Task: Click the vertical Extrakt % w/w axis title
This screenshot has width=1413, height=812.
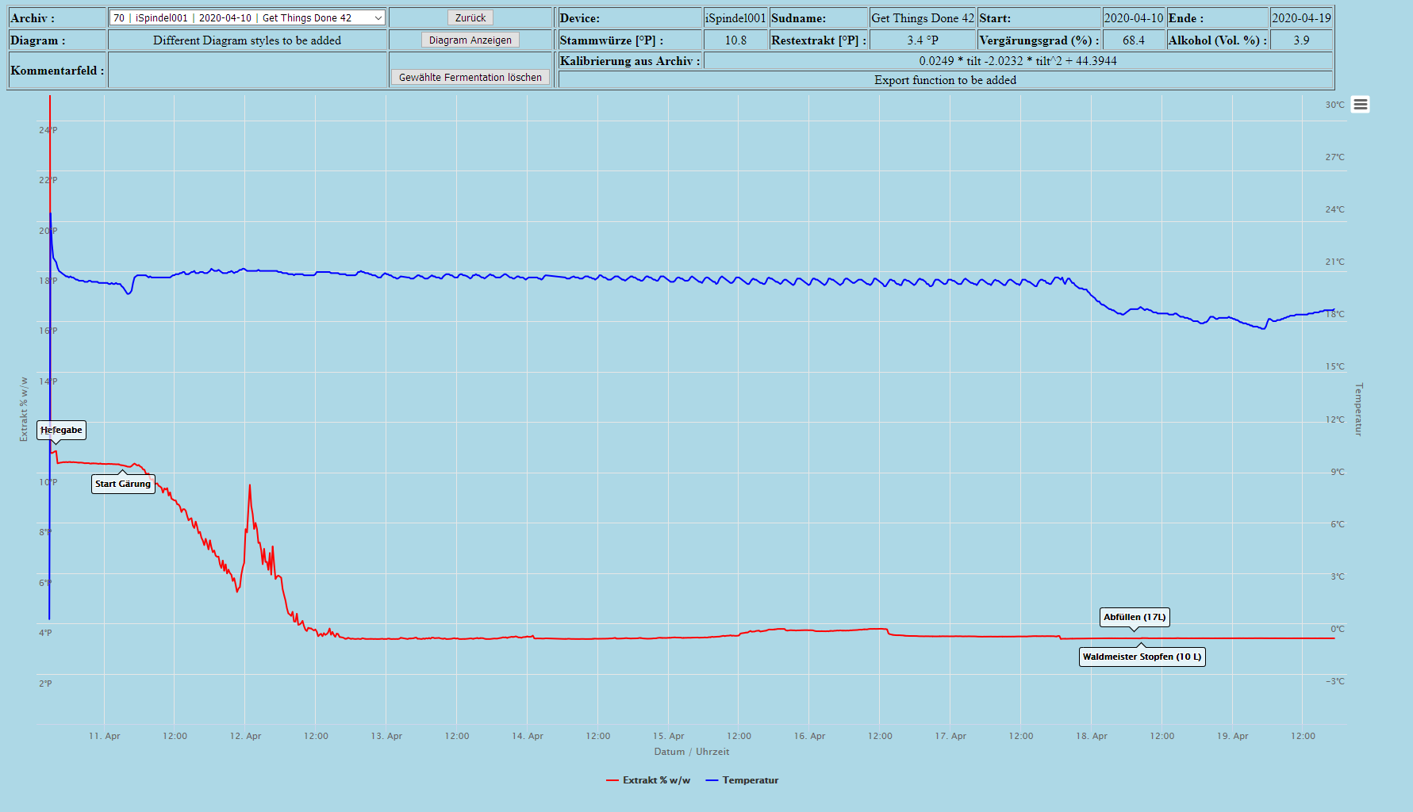Action: pyautogui.click(x=24, y=409)
